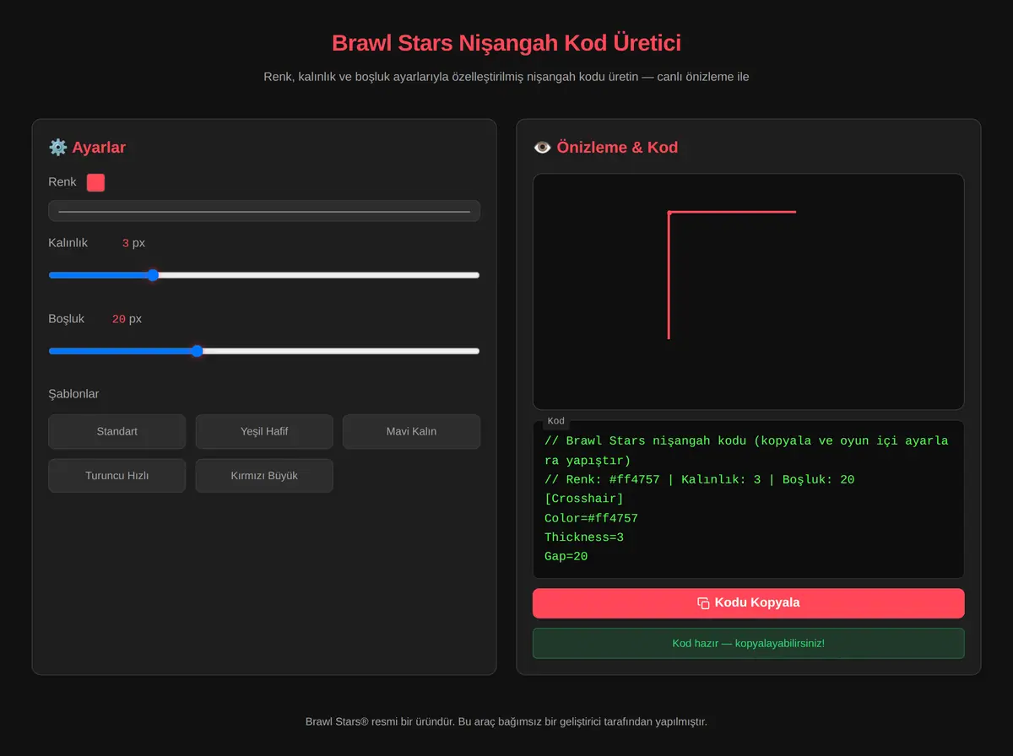Click the crosshair preview canvas
Image resolution: width=1013 pixels, height=756 pixels.
click(748, 292)
